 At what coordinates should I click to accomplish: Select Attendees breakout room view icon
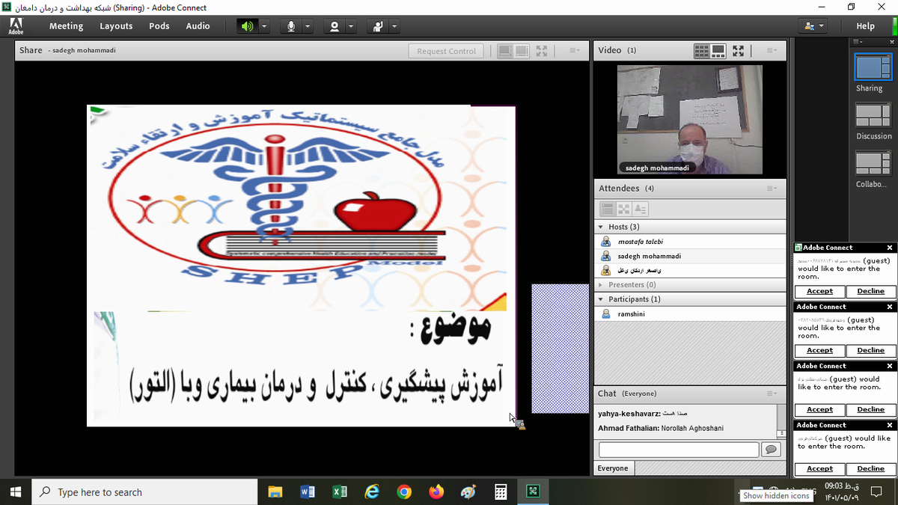click(x=624, y=209)
